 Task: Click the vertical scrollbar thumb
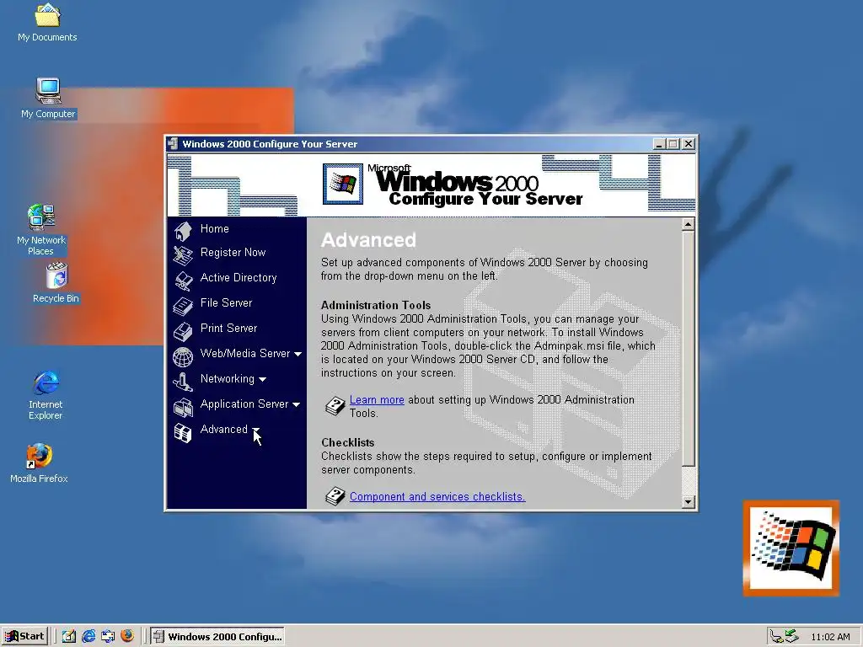[x=688, y=349]
